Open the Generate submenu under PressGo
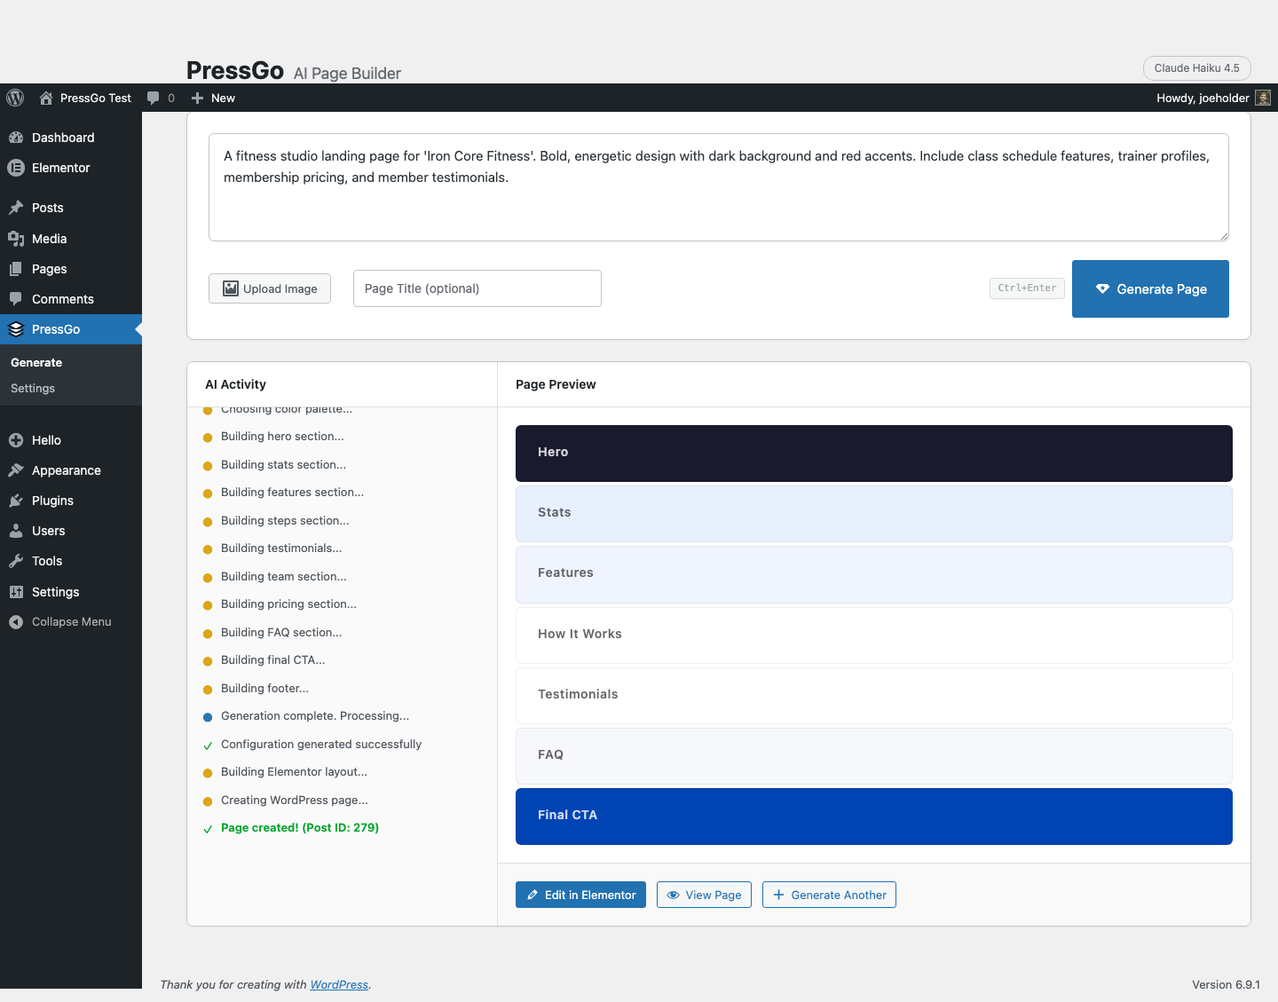The width and height of the screenshot is (1278, 1002). (36, 362)
